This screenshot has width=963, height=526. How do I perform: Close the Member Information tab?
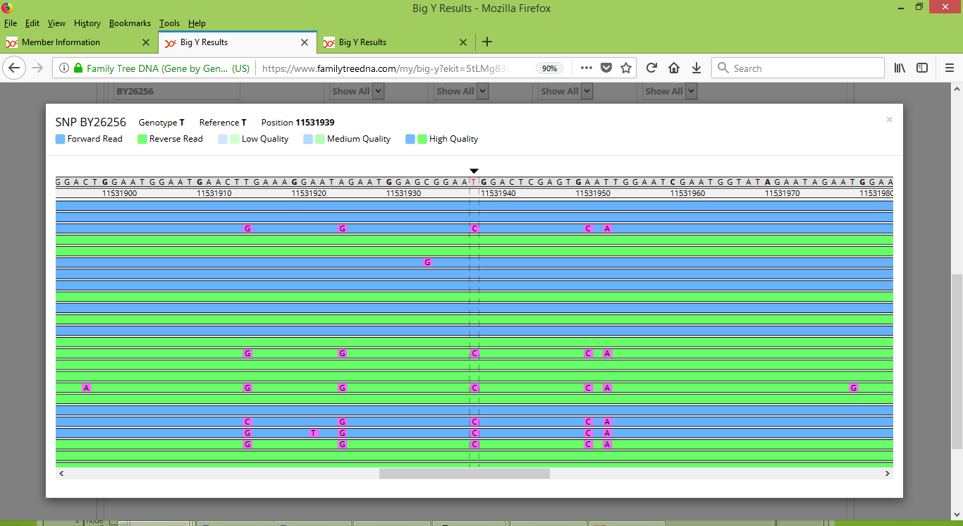tap(146, 42)
